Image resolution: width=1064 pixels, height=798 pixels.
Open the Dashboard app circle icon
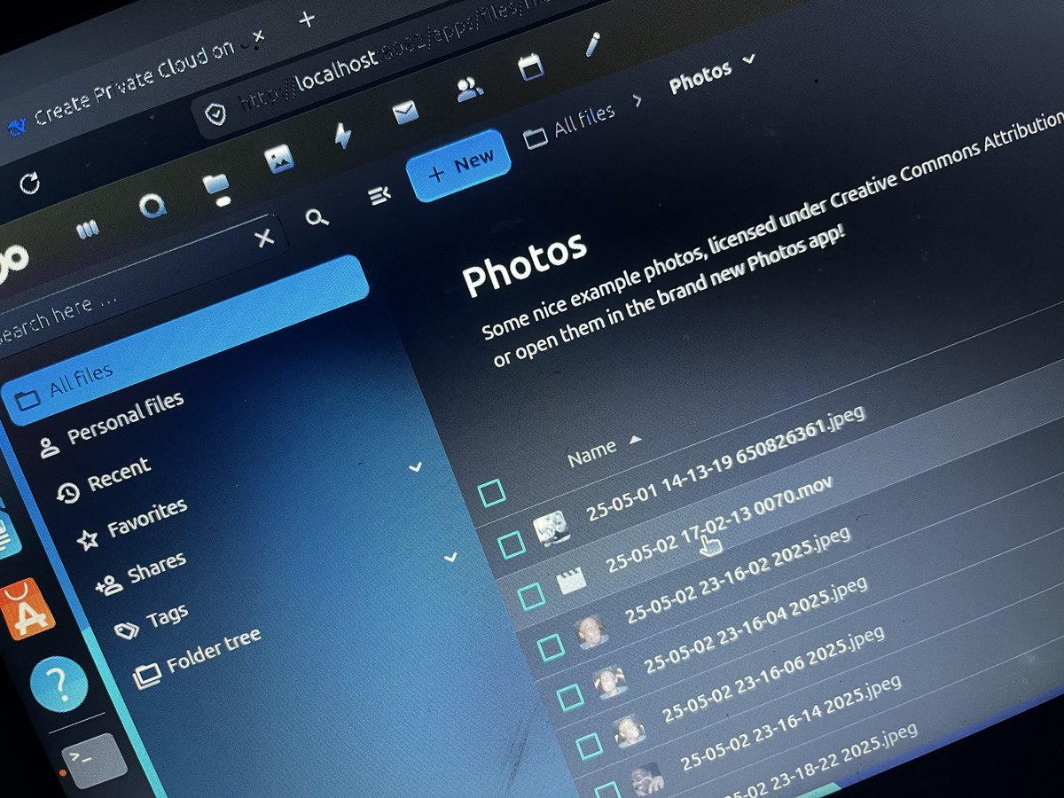[x=153, y=207]
